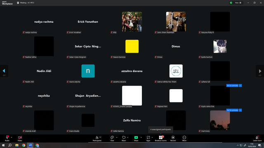The image size is (264, 148).
Task: Select KOM32_Zivana Laudyta's white avatar
Action: click(x=132, y=96)
